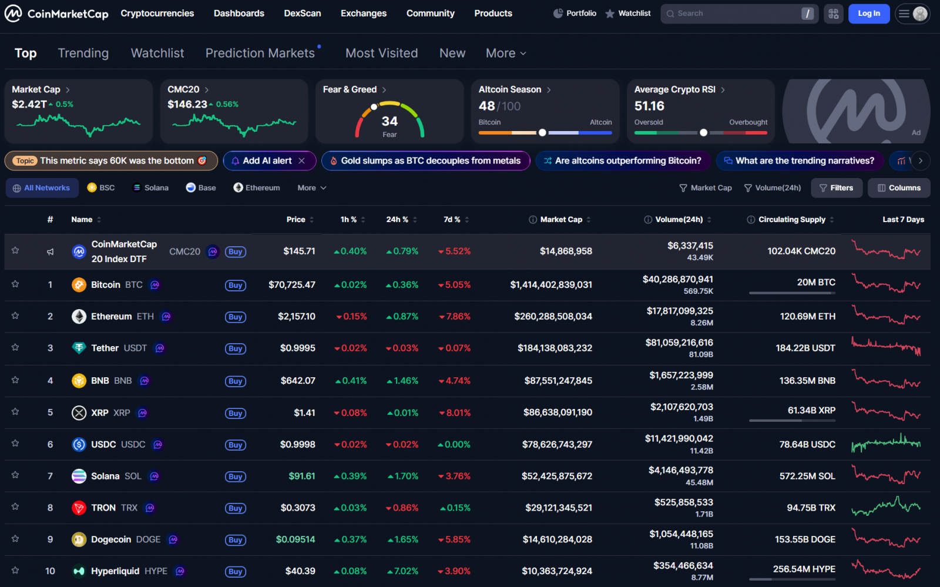Toggle watchlist star for Tether
Screen dimensions: 940x587
point(15,348)
